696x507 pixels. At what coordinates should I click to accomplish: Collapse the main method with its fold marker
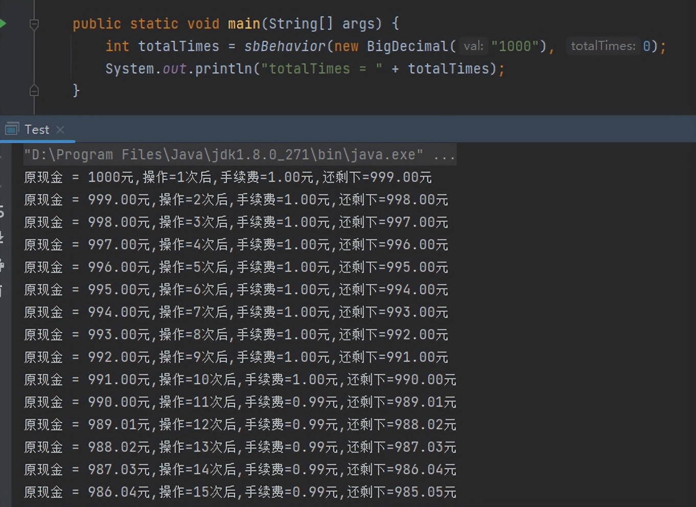[34, 24]
